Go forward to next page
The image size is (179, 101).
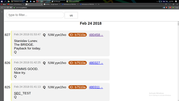[5, 8]
